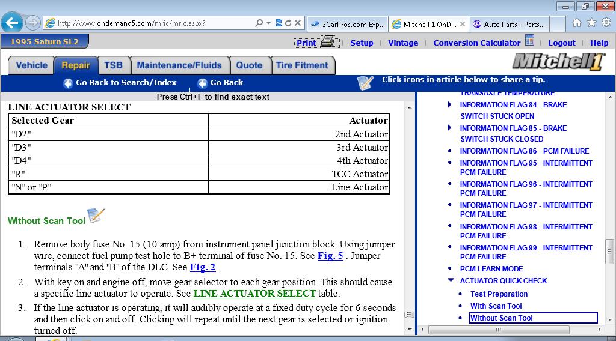Refresh the page with reload icon
This screenshot has width=616, height=341.
(x=288, y=23)
